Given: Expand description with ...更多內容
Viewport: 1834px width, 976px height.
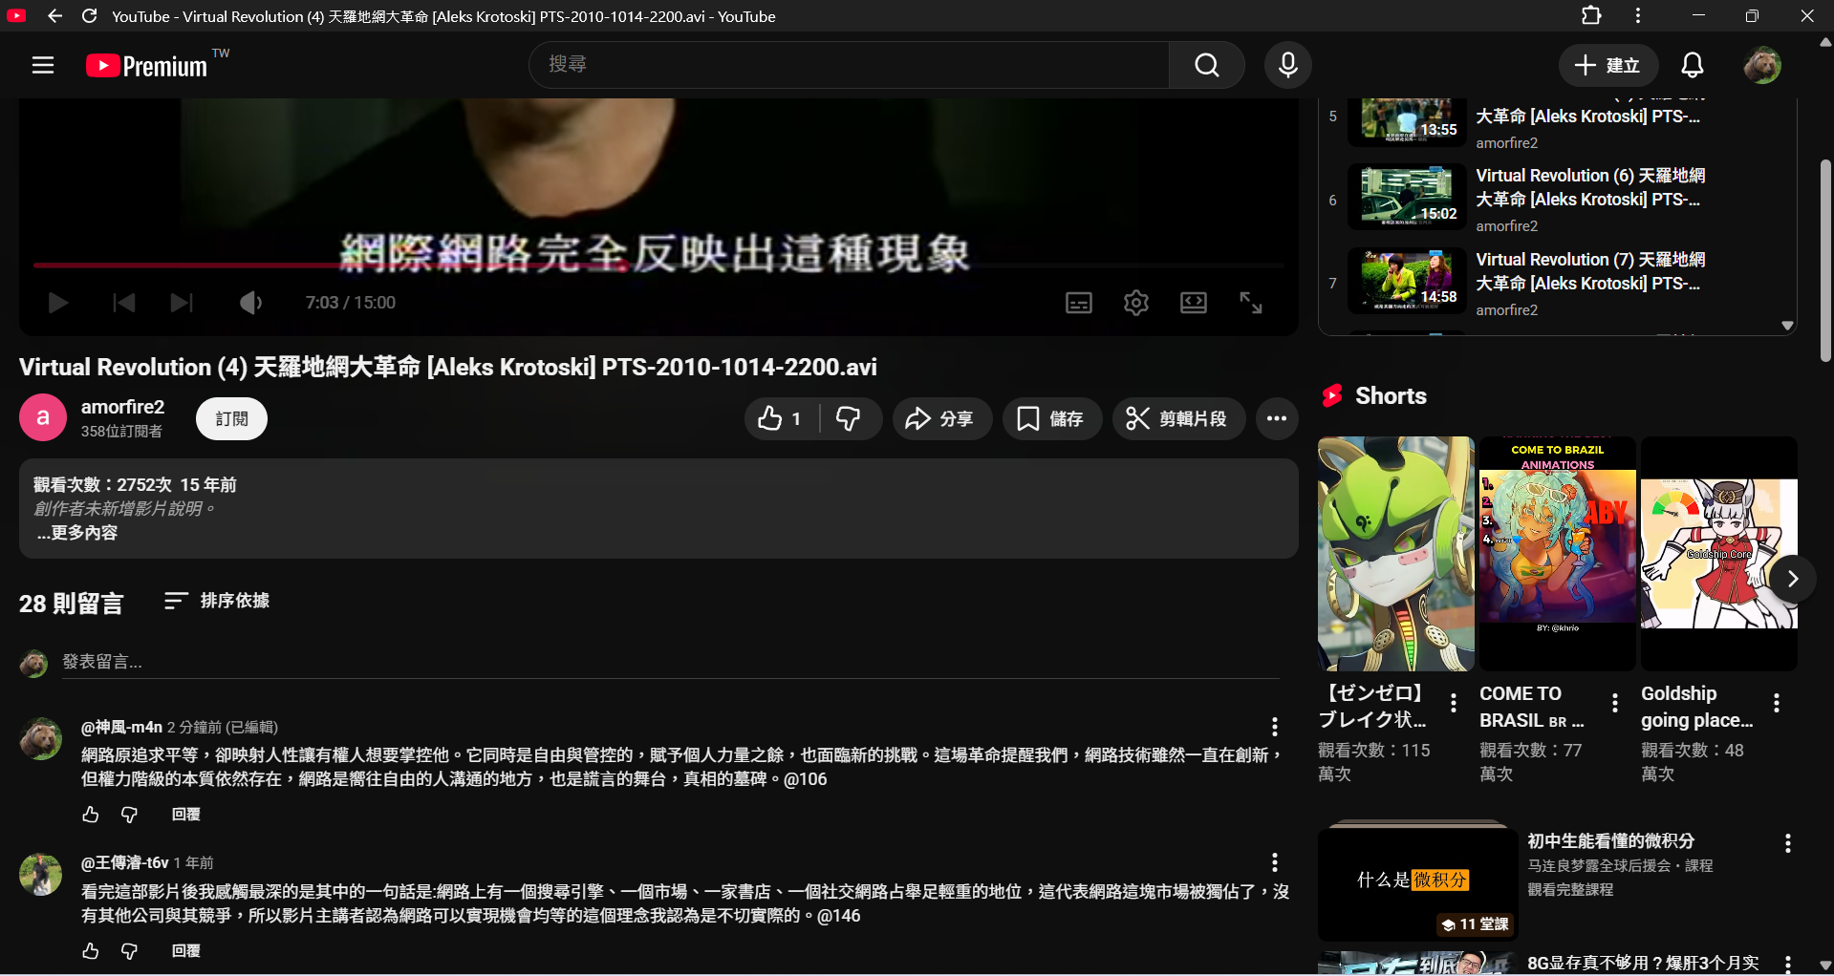Looking at the screenshot, I should [76, 533].
